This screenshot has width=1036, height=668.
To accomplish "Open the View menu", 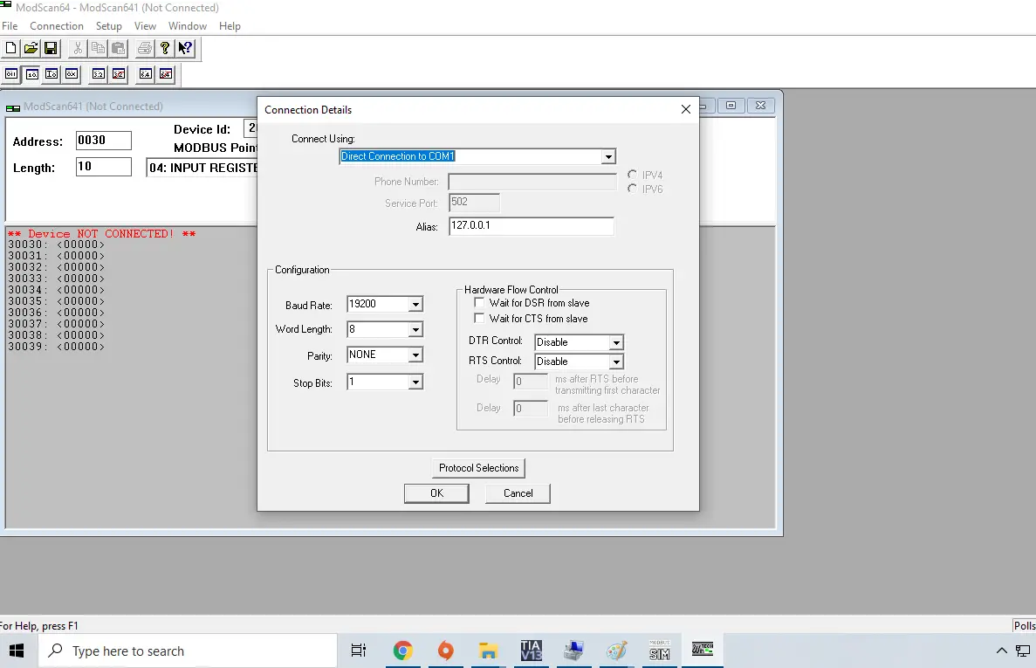I will click(146, 26).
